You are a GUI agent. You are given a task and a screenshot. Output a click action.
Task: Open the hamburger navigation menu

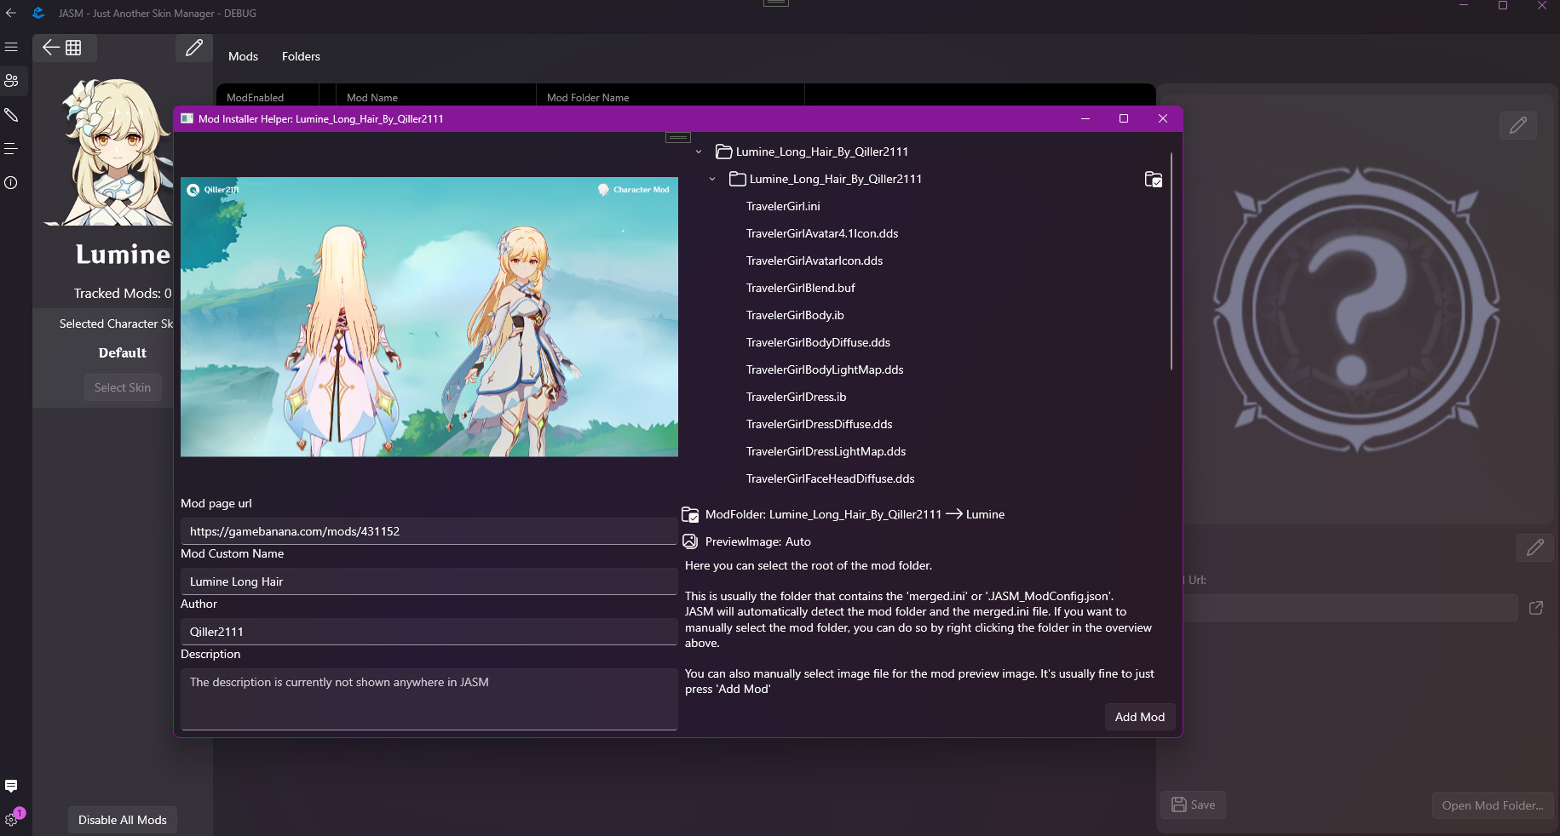pos(11,47)
